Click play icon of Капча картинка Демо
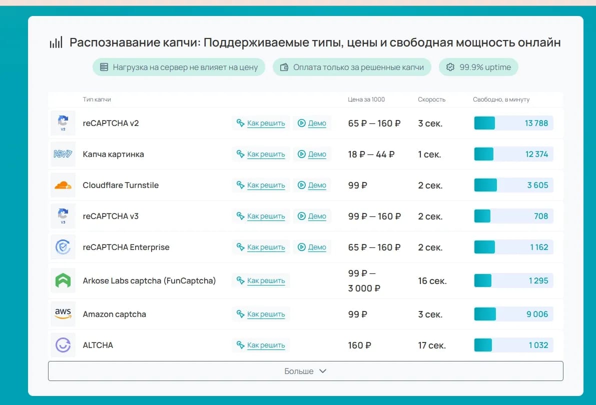 [301, 154]
